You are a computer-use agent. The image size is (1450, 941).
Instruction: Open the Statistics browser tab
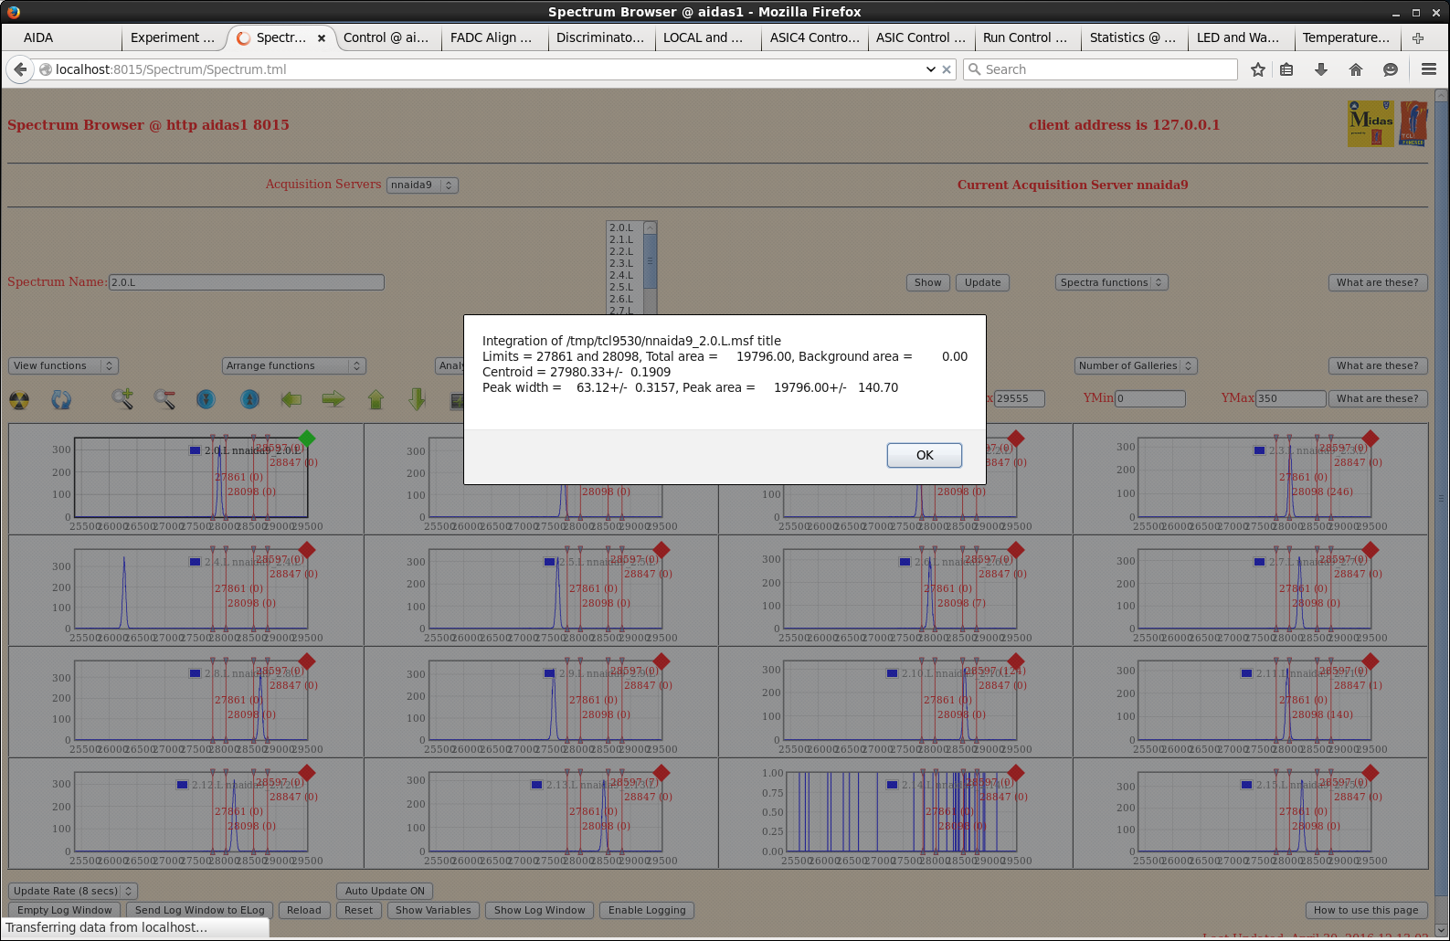1131,37
